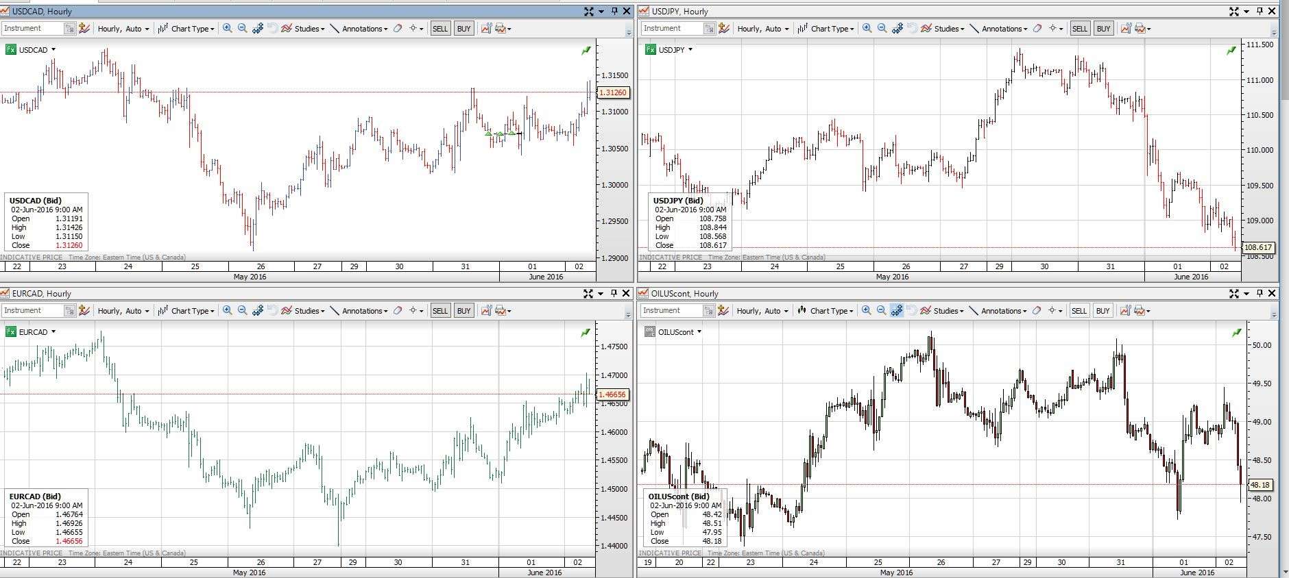Toggle auto-scale in OILUScont toolbar

point(896,311)
